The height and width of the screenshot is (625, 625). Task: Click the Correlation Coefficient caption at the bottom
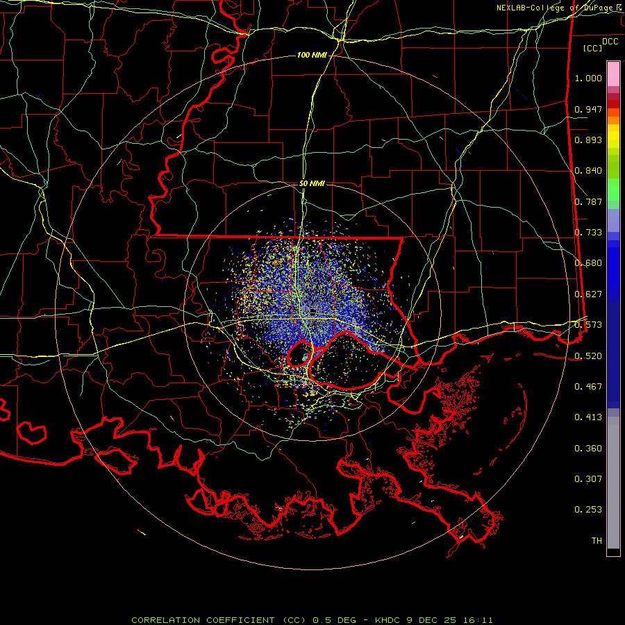pos(312,620)
